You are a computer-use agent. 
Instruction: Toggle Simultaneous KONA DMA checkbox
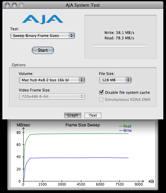click(101, 100)
